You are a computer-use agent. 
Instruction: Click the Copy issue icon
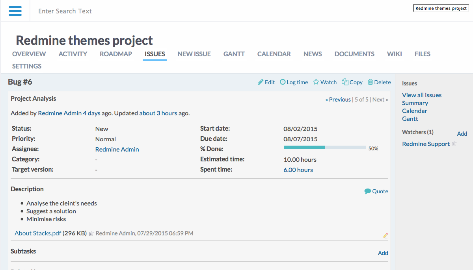[x=345, y=82]
